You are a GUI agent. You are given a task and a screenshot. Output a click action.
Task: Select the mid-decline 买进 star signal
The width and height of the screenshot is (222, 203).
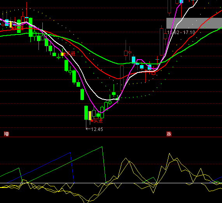[69, 53]
